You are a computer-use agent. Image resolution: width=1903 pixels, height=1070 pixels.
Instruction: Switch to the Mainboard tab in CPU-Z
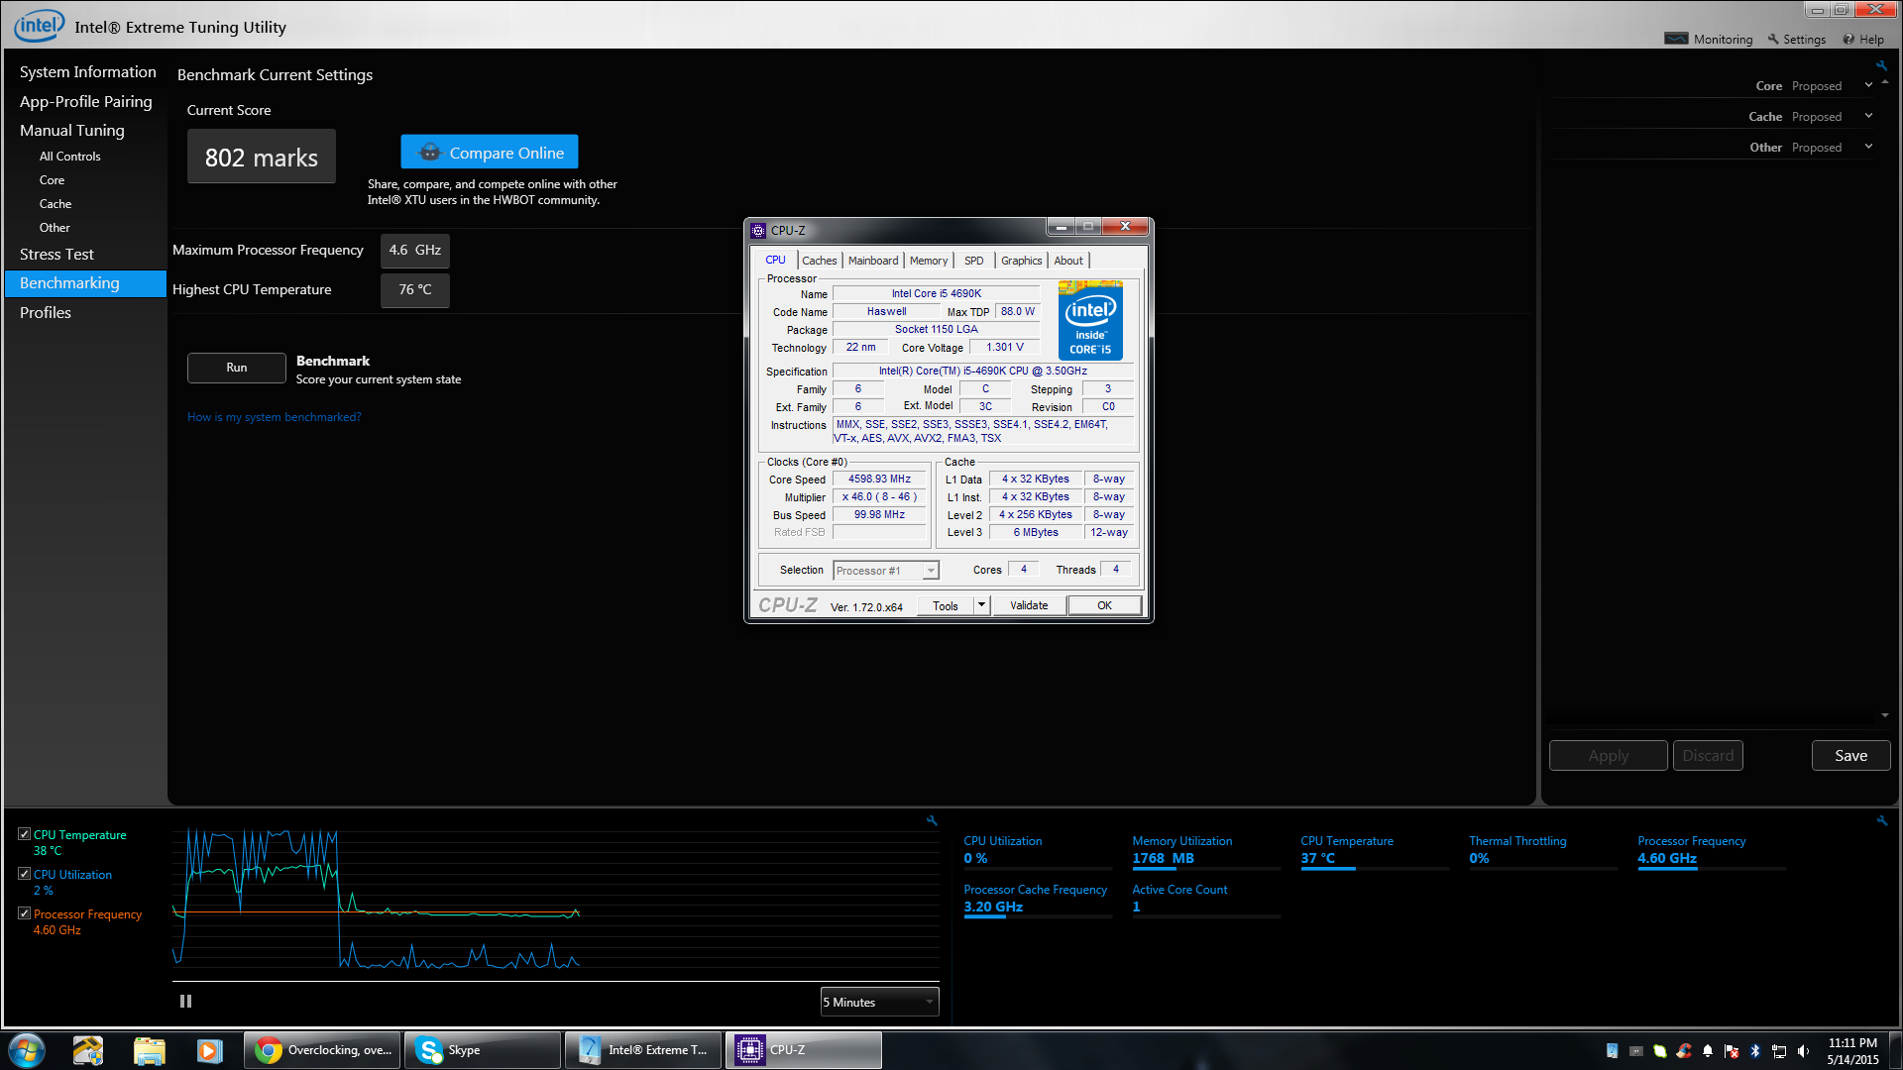(873, 261)
